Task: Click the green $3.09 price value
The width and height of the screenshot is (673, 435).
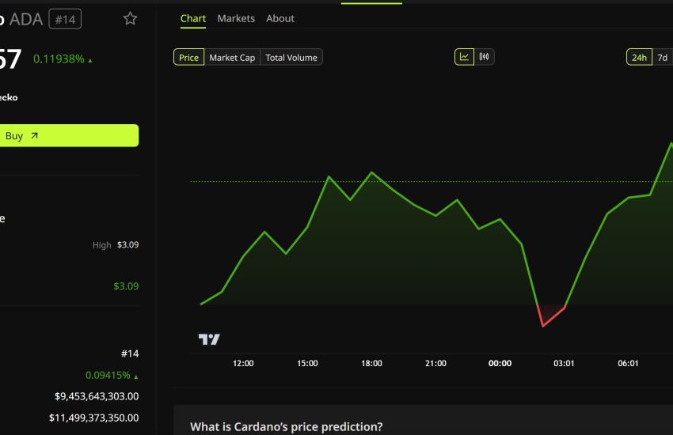Action: pyautogui.click(x=126, y=286)
